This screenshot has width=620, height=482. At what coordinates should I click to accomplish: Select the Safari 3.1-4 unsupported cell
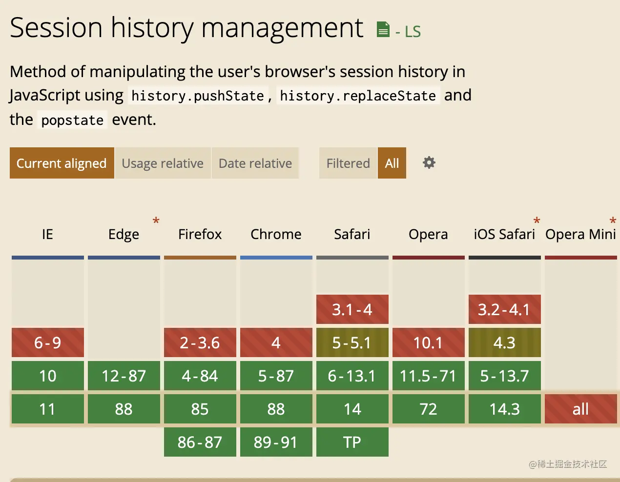point(352,309)
